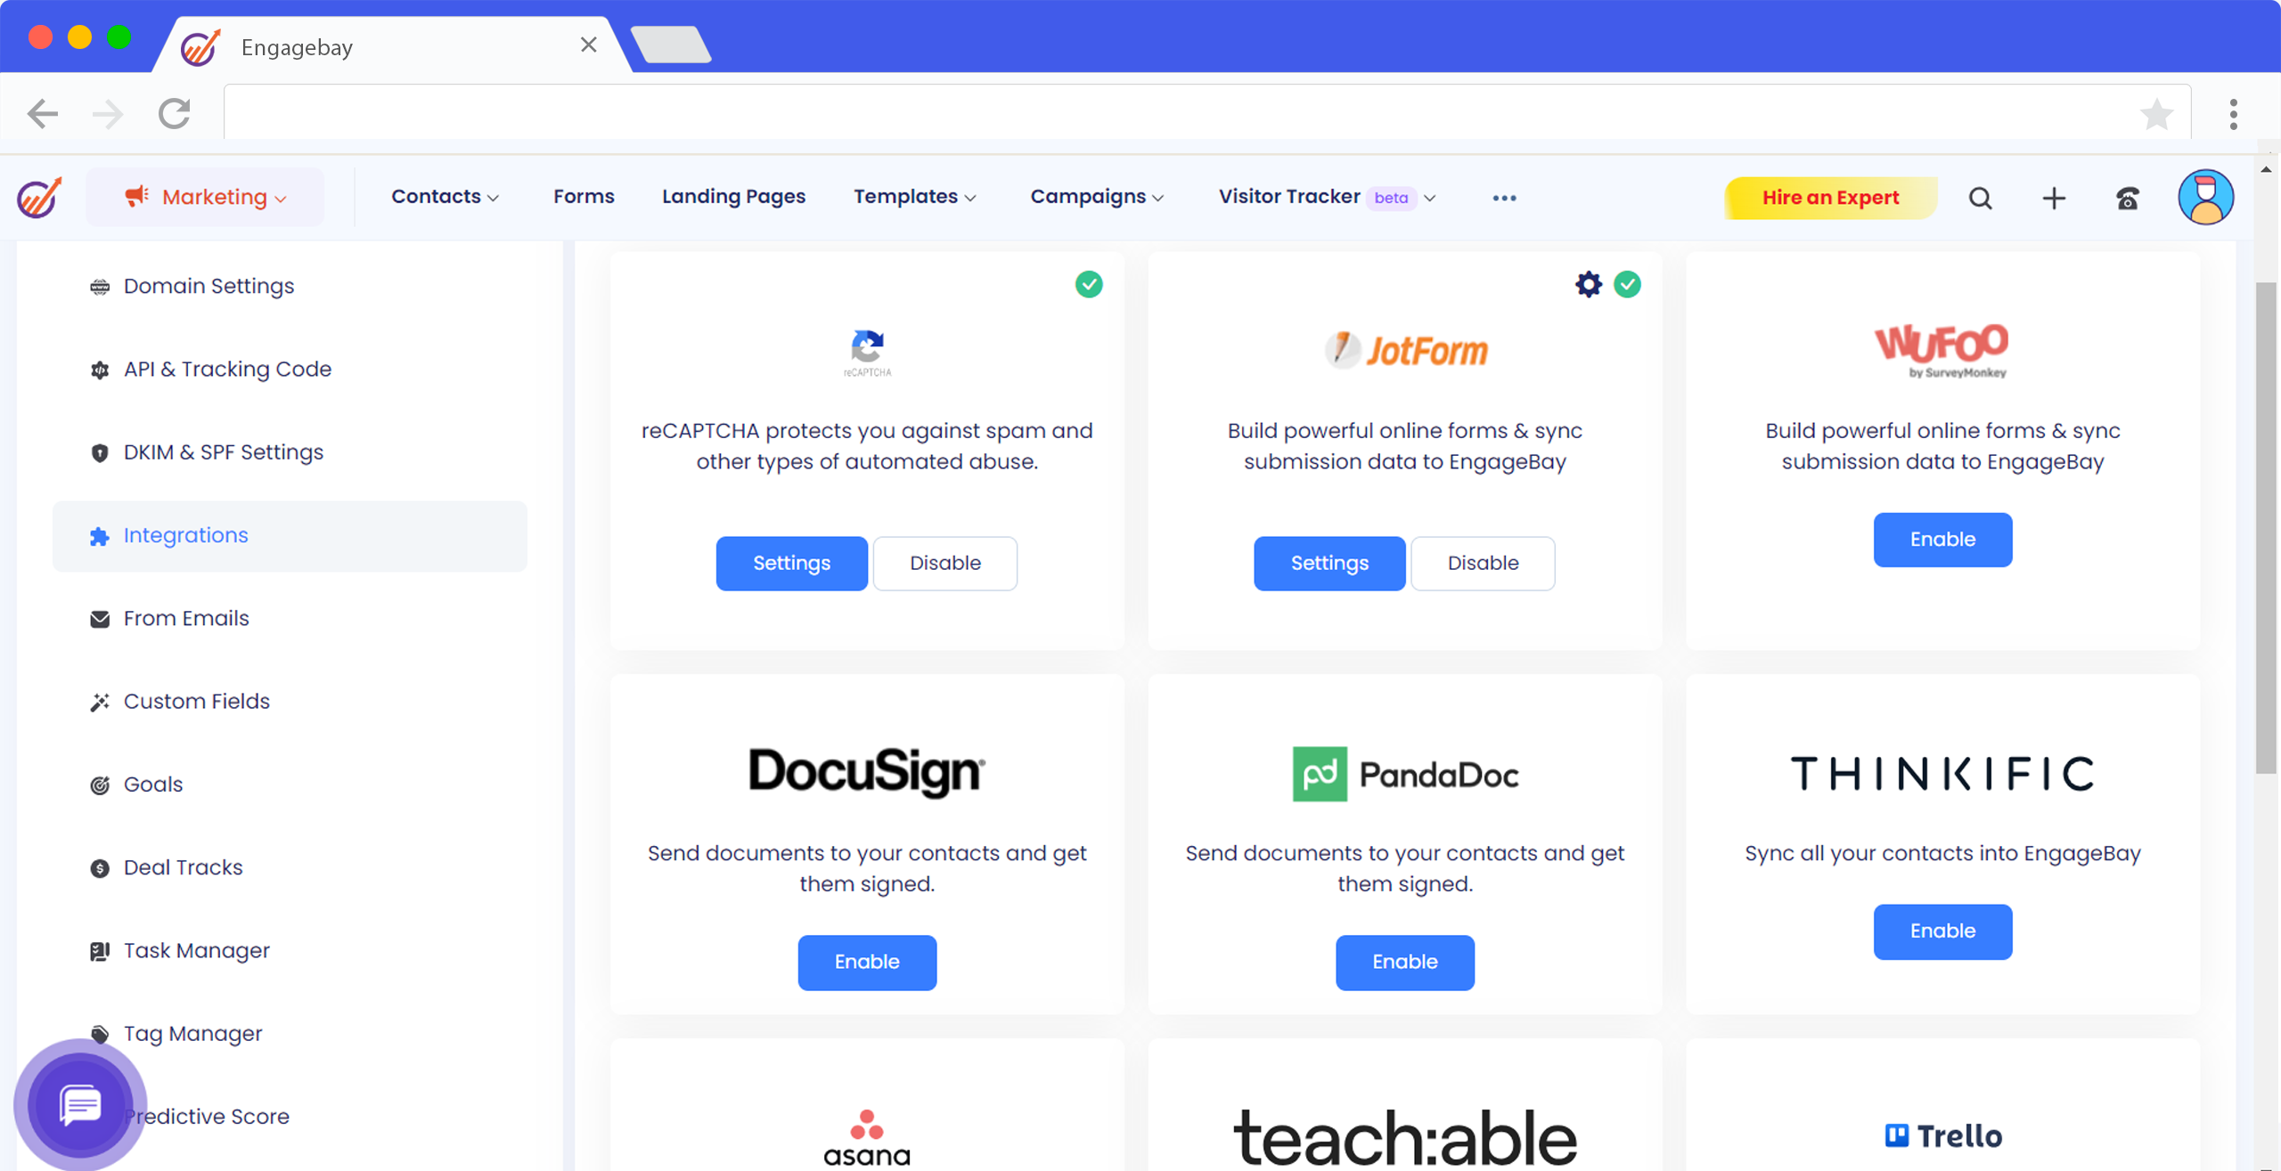Open the user profile avatar
This screenshot has width=2281, height=1171.
coord(2205,197)
